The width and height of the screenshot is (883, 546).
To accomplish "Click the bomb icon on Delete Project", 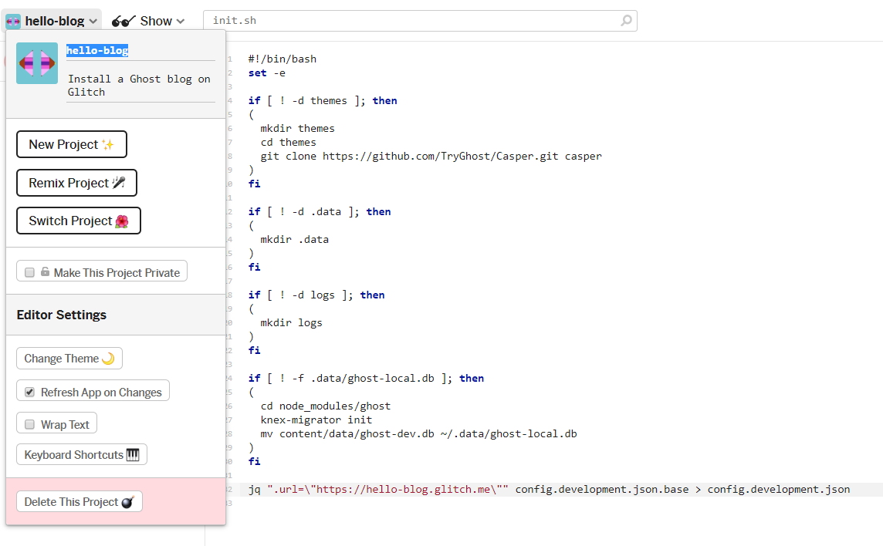I will tap(128, 502).
